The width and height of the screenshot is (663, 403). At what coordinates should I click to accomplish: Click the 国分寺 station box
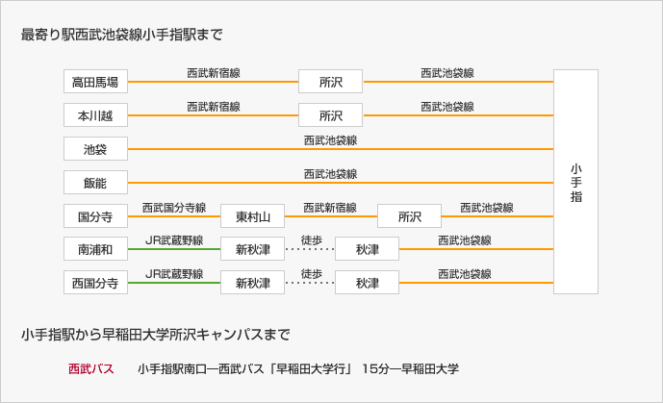pos(95,216)
